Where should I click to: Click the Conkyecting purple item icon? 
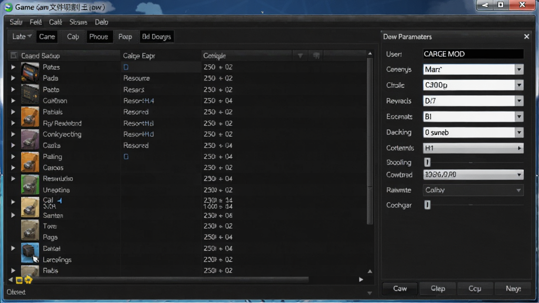point(30,139)
